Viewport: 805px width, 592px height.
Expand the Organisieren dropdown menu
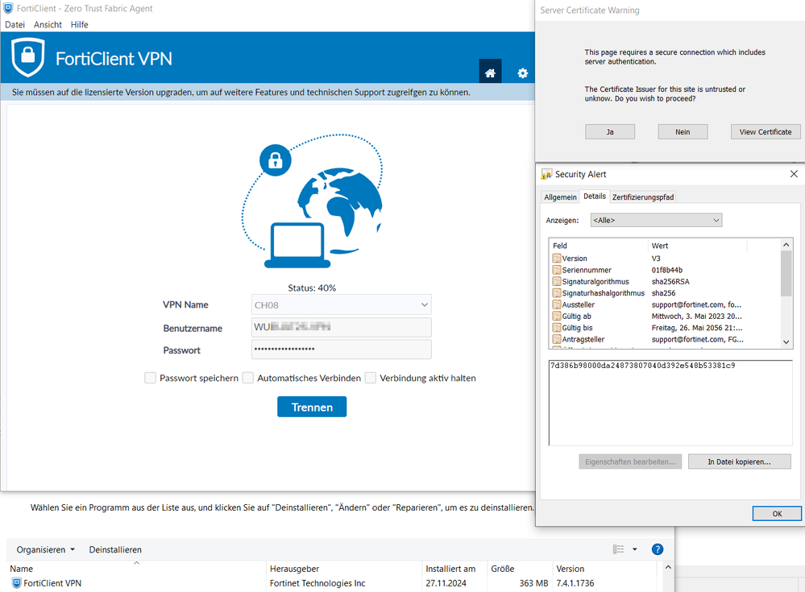click(46, 549)
